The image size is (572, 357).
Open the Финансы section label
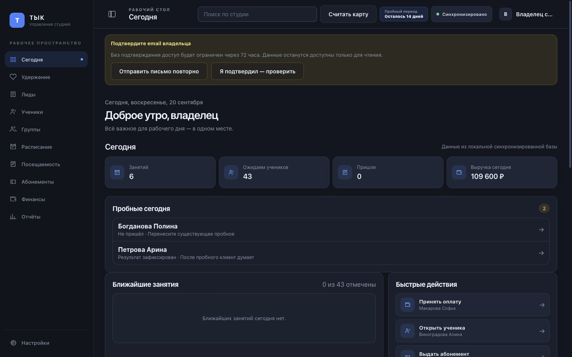[x=33, y=200]
